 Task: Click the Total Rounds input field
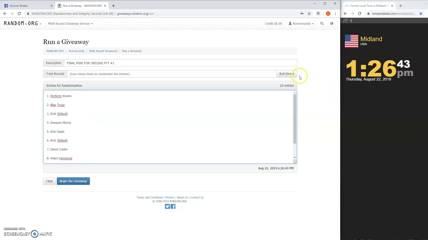click(x=172, y=74)
